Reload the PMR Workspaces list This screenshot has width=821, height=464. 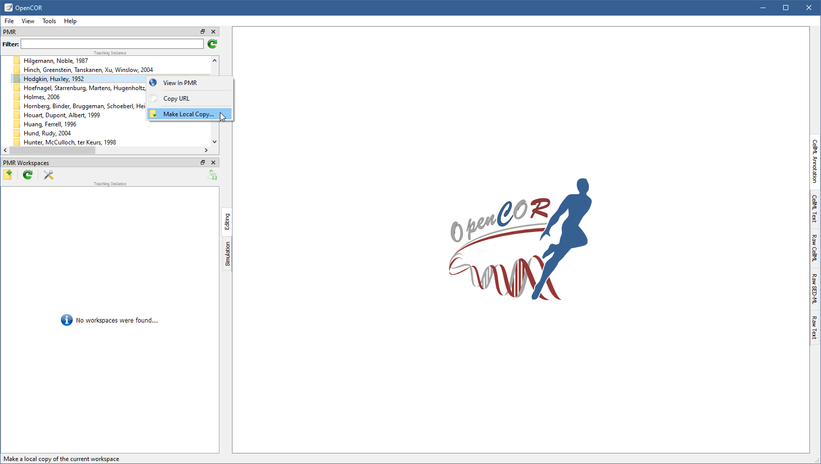click(28, 175)
